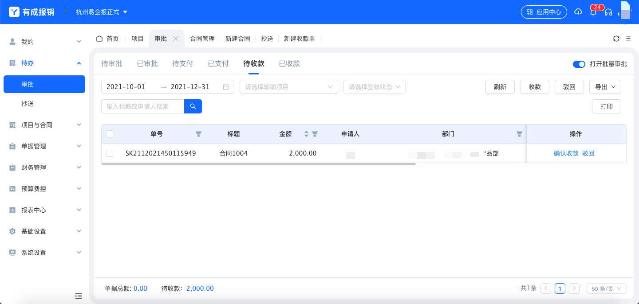
Task: Click the order number SK2112021450115949
Action: [161, 153]
